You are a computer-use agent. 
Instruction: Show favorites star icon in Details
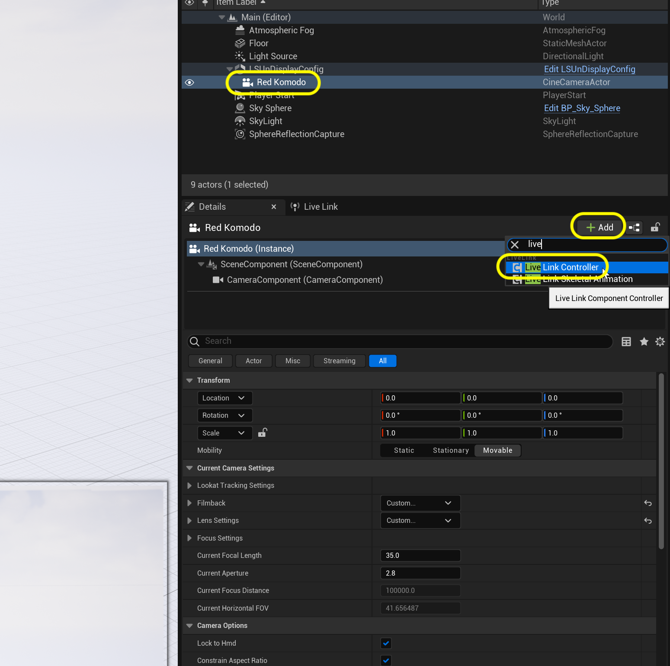pos(644,342)
